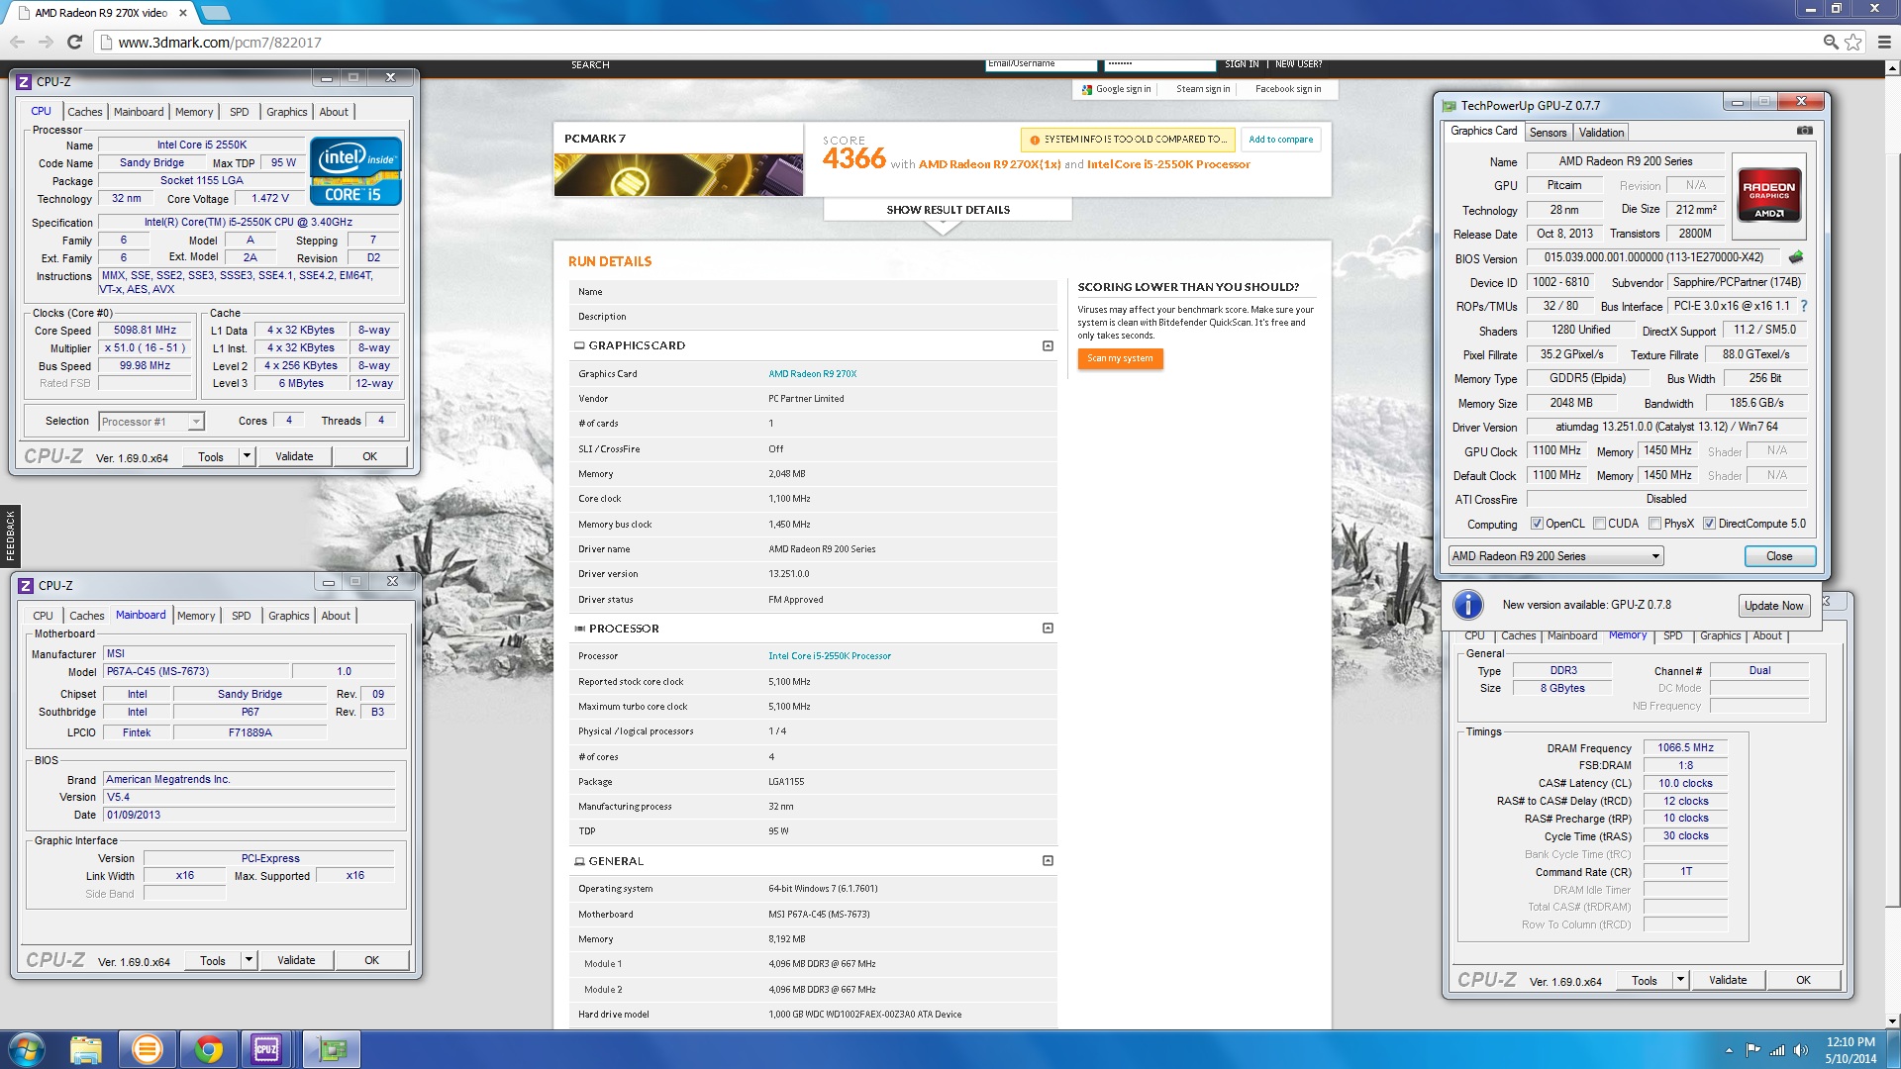This screenshot has width=1901, height=1069.
Task: Open the orange media player taskbar icon
Action: 147,1049
